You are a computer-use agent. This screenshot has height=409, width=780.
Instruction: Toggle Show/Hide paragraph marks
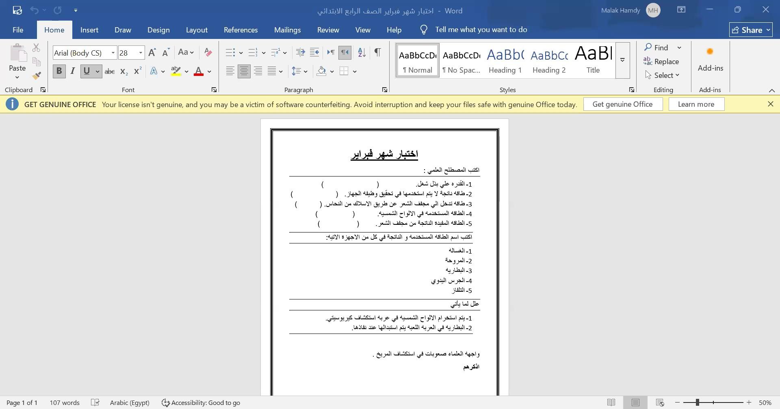(x=377, y=52)
